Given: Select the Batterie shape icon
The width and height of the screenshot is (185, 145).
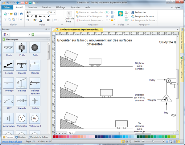Looking at the screenshot, I should [22, 100].
